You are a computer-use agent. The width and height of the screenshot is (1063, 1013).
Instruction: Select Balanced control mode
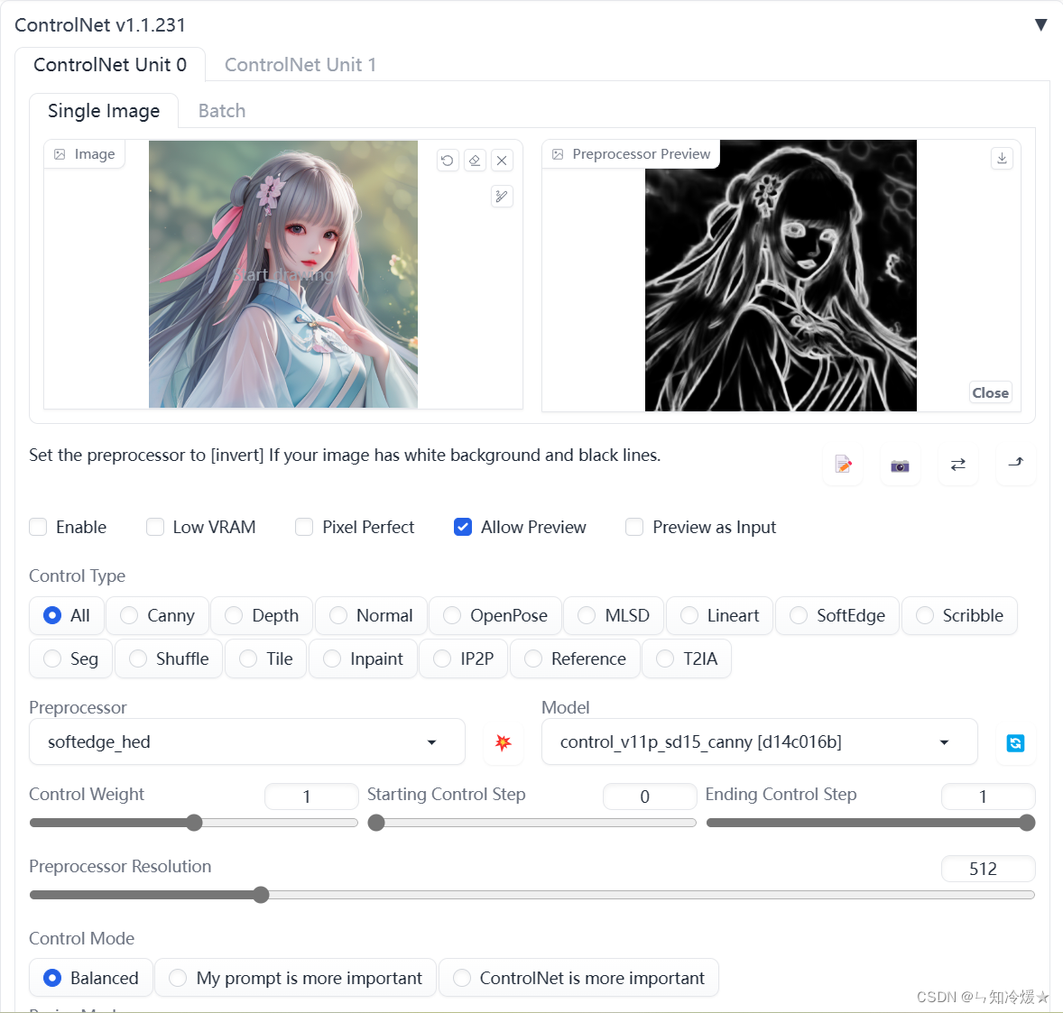[91, 978]
